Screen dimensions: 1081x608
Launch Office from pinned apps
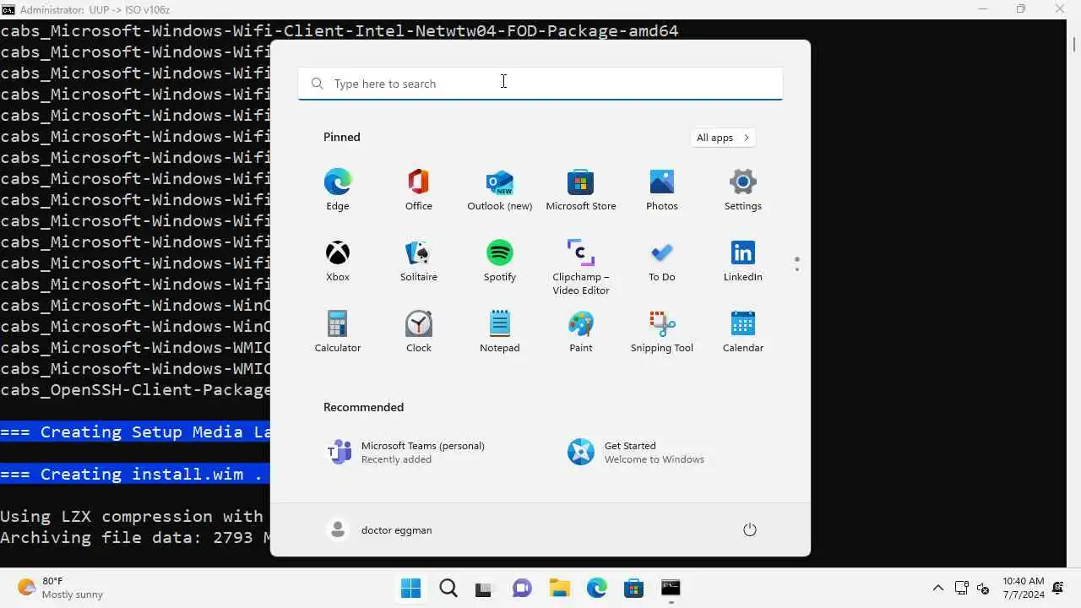tap(418, 190)
